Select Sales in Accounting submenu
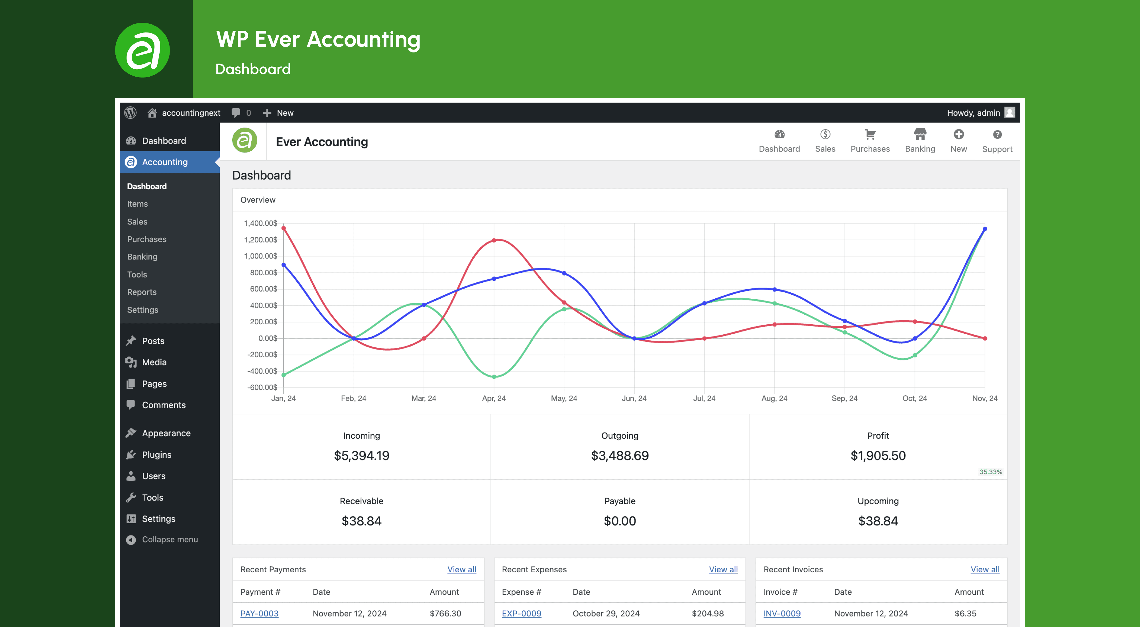The width and height of the screenshot is (1140, 627). (x=137, y=222)
